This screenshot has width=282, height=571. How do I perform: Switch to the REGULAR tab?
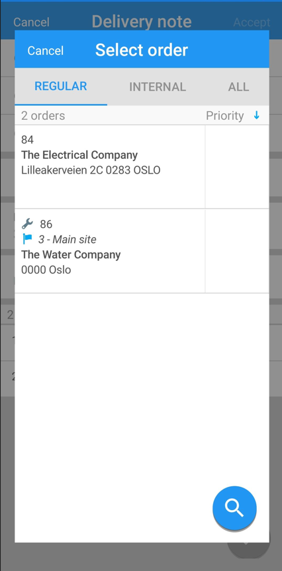[61, 86]
